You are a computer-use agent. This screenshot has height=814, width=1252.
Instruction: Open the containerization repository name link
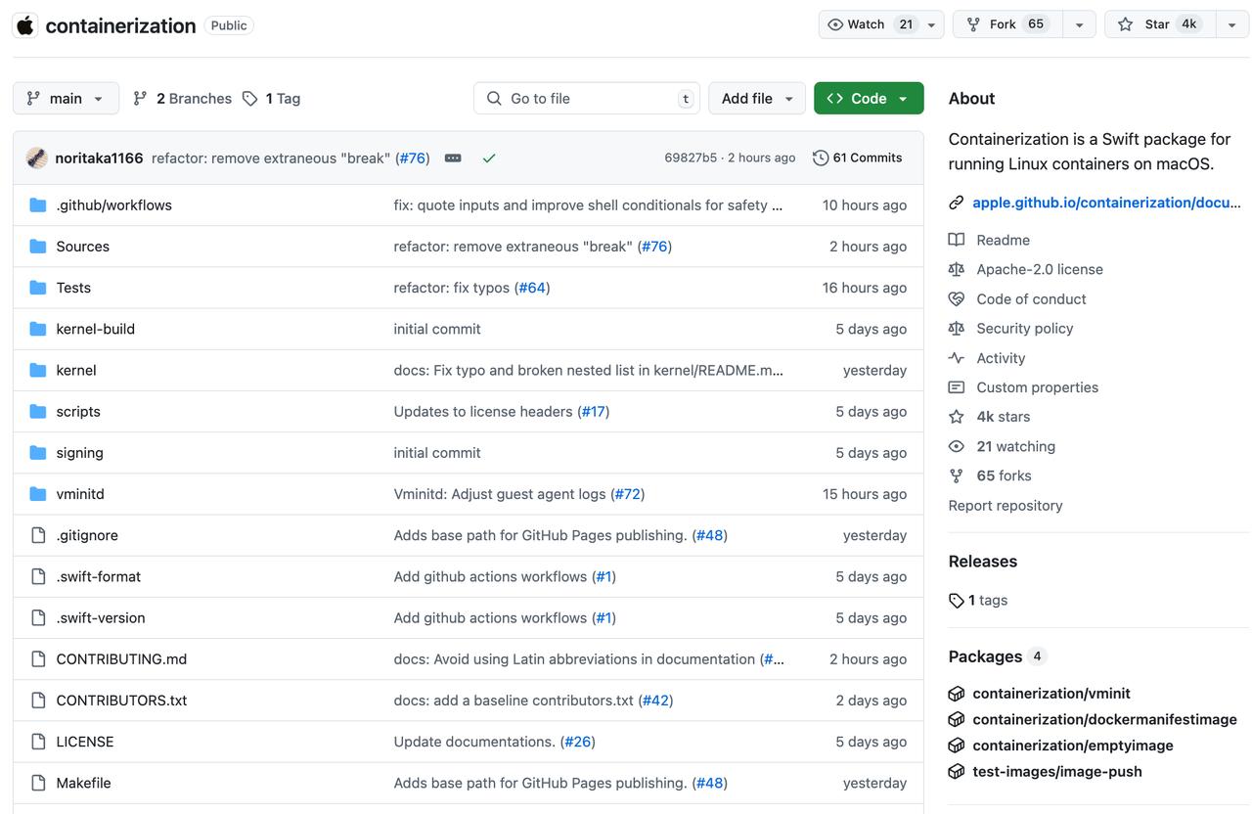coord(120,25)
